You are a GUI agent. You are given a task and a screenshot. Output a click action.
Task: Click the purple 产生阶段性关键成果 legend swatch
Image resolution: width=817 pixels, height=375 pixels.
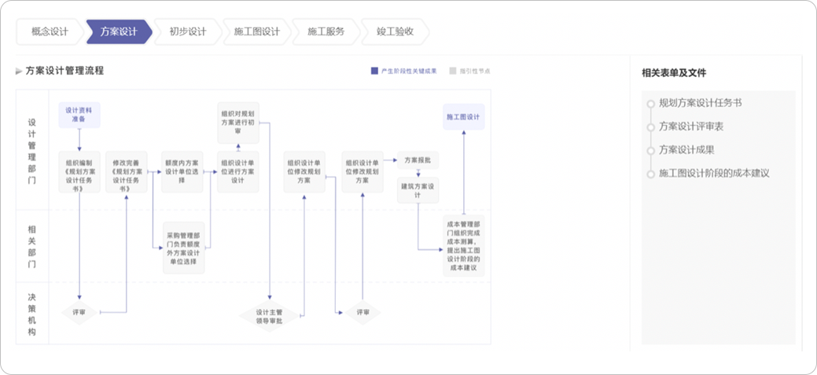coord(374,71)
